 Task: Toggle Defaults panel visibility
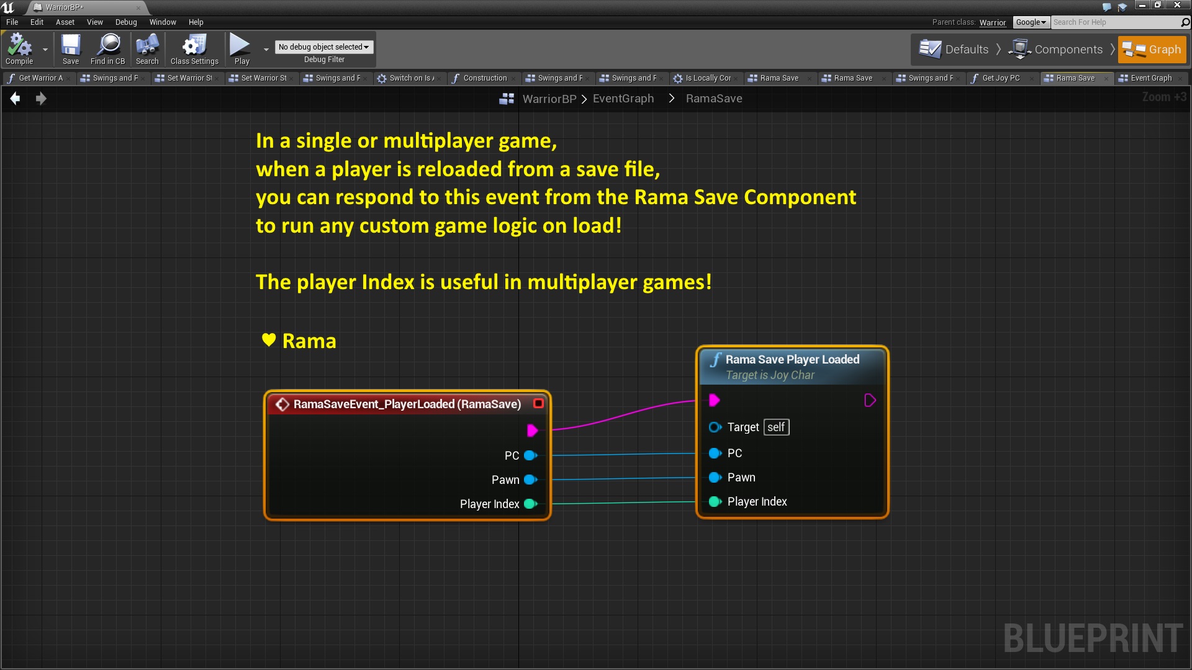[x=955, y=48]
